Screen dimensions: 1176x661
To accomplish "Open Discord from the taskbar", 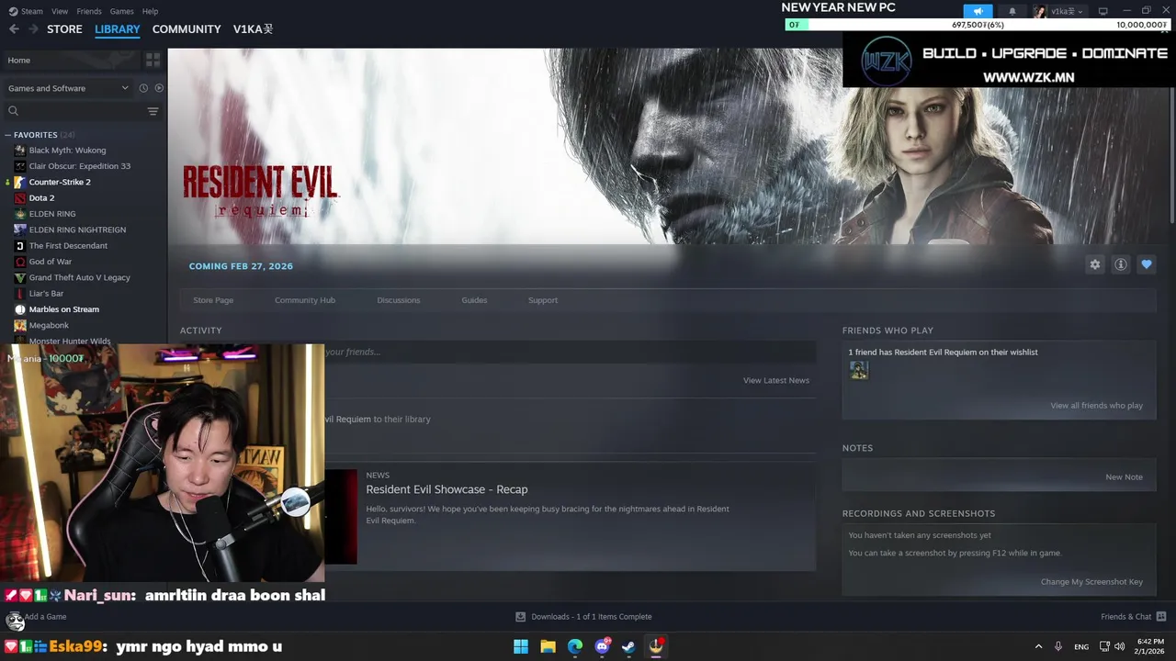I will click(602, 646).
